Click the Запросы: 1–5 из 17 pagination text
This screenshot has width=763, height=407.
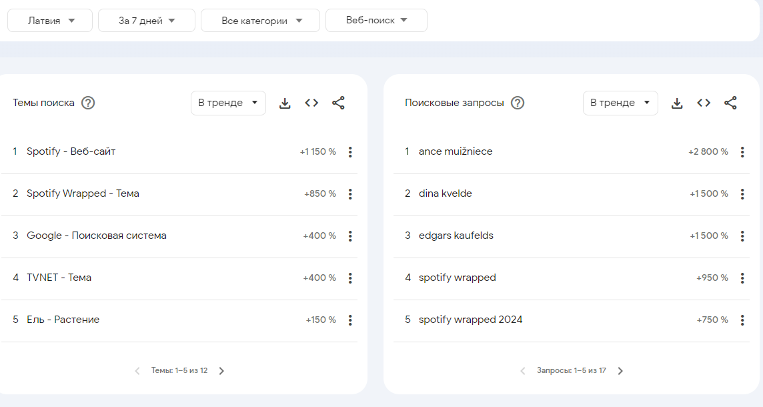pyautogui.click(x=572, y=370)
